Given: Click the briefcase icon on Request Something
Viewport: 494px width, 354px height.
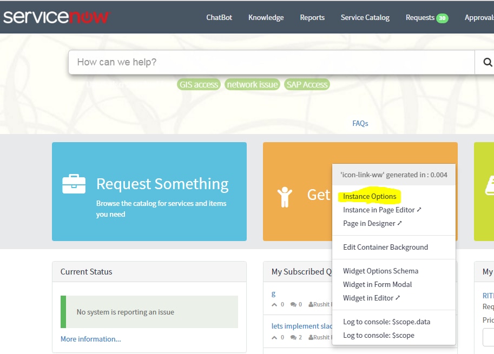Looking at the screenshot, I should 74,184.
